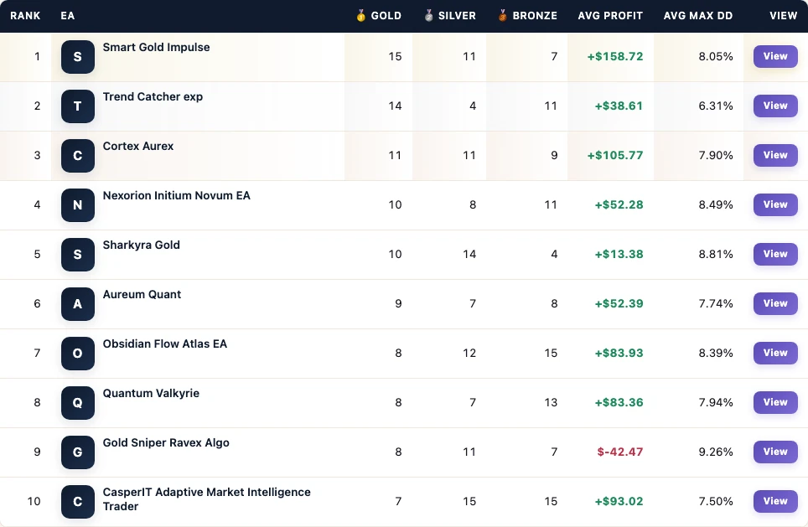Click the 7.50% max drawdown value
Viewport: 808px width, 527px height.
pos(716,502)
